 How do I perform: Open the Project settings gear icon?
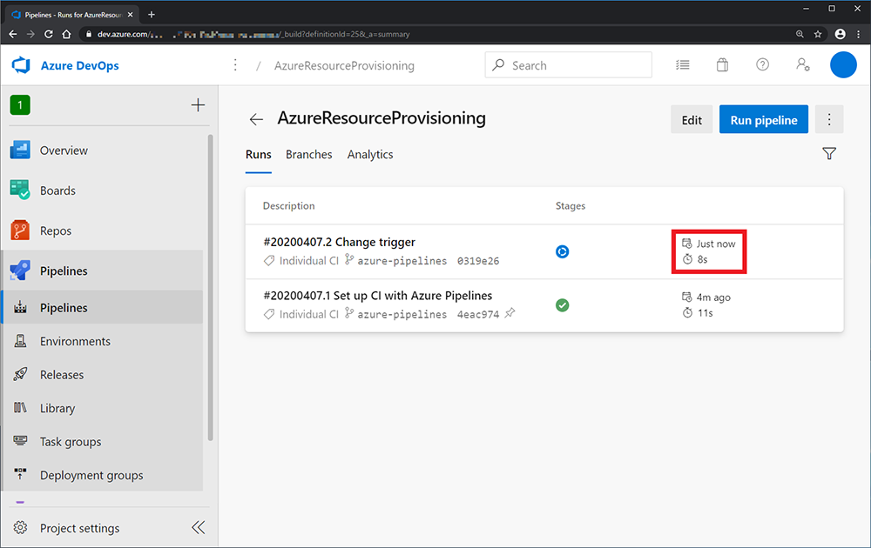20,527
